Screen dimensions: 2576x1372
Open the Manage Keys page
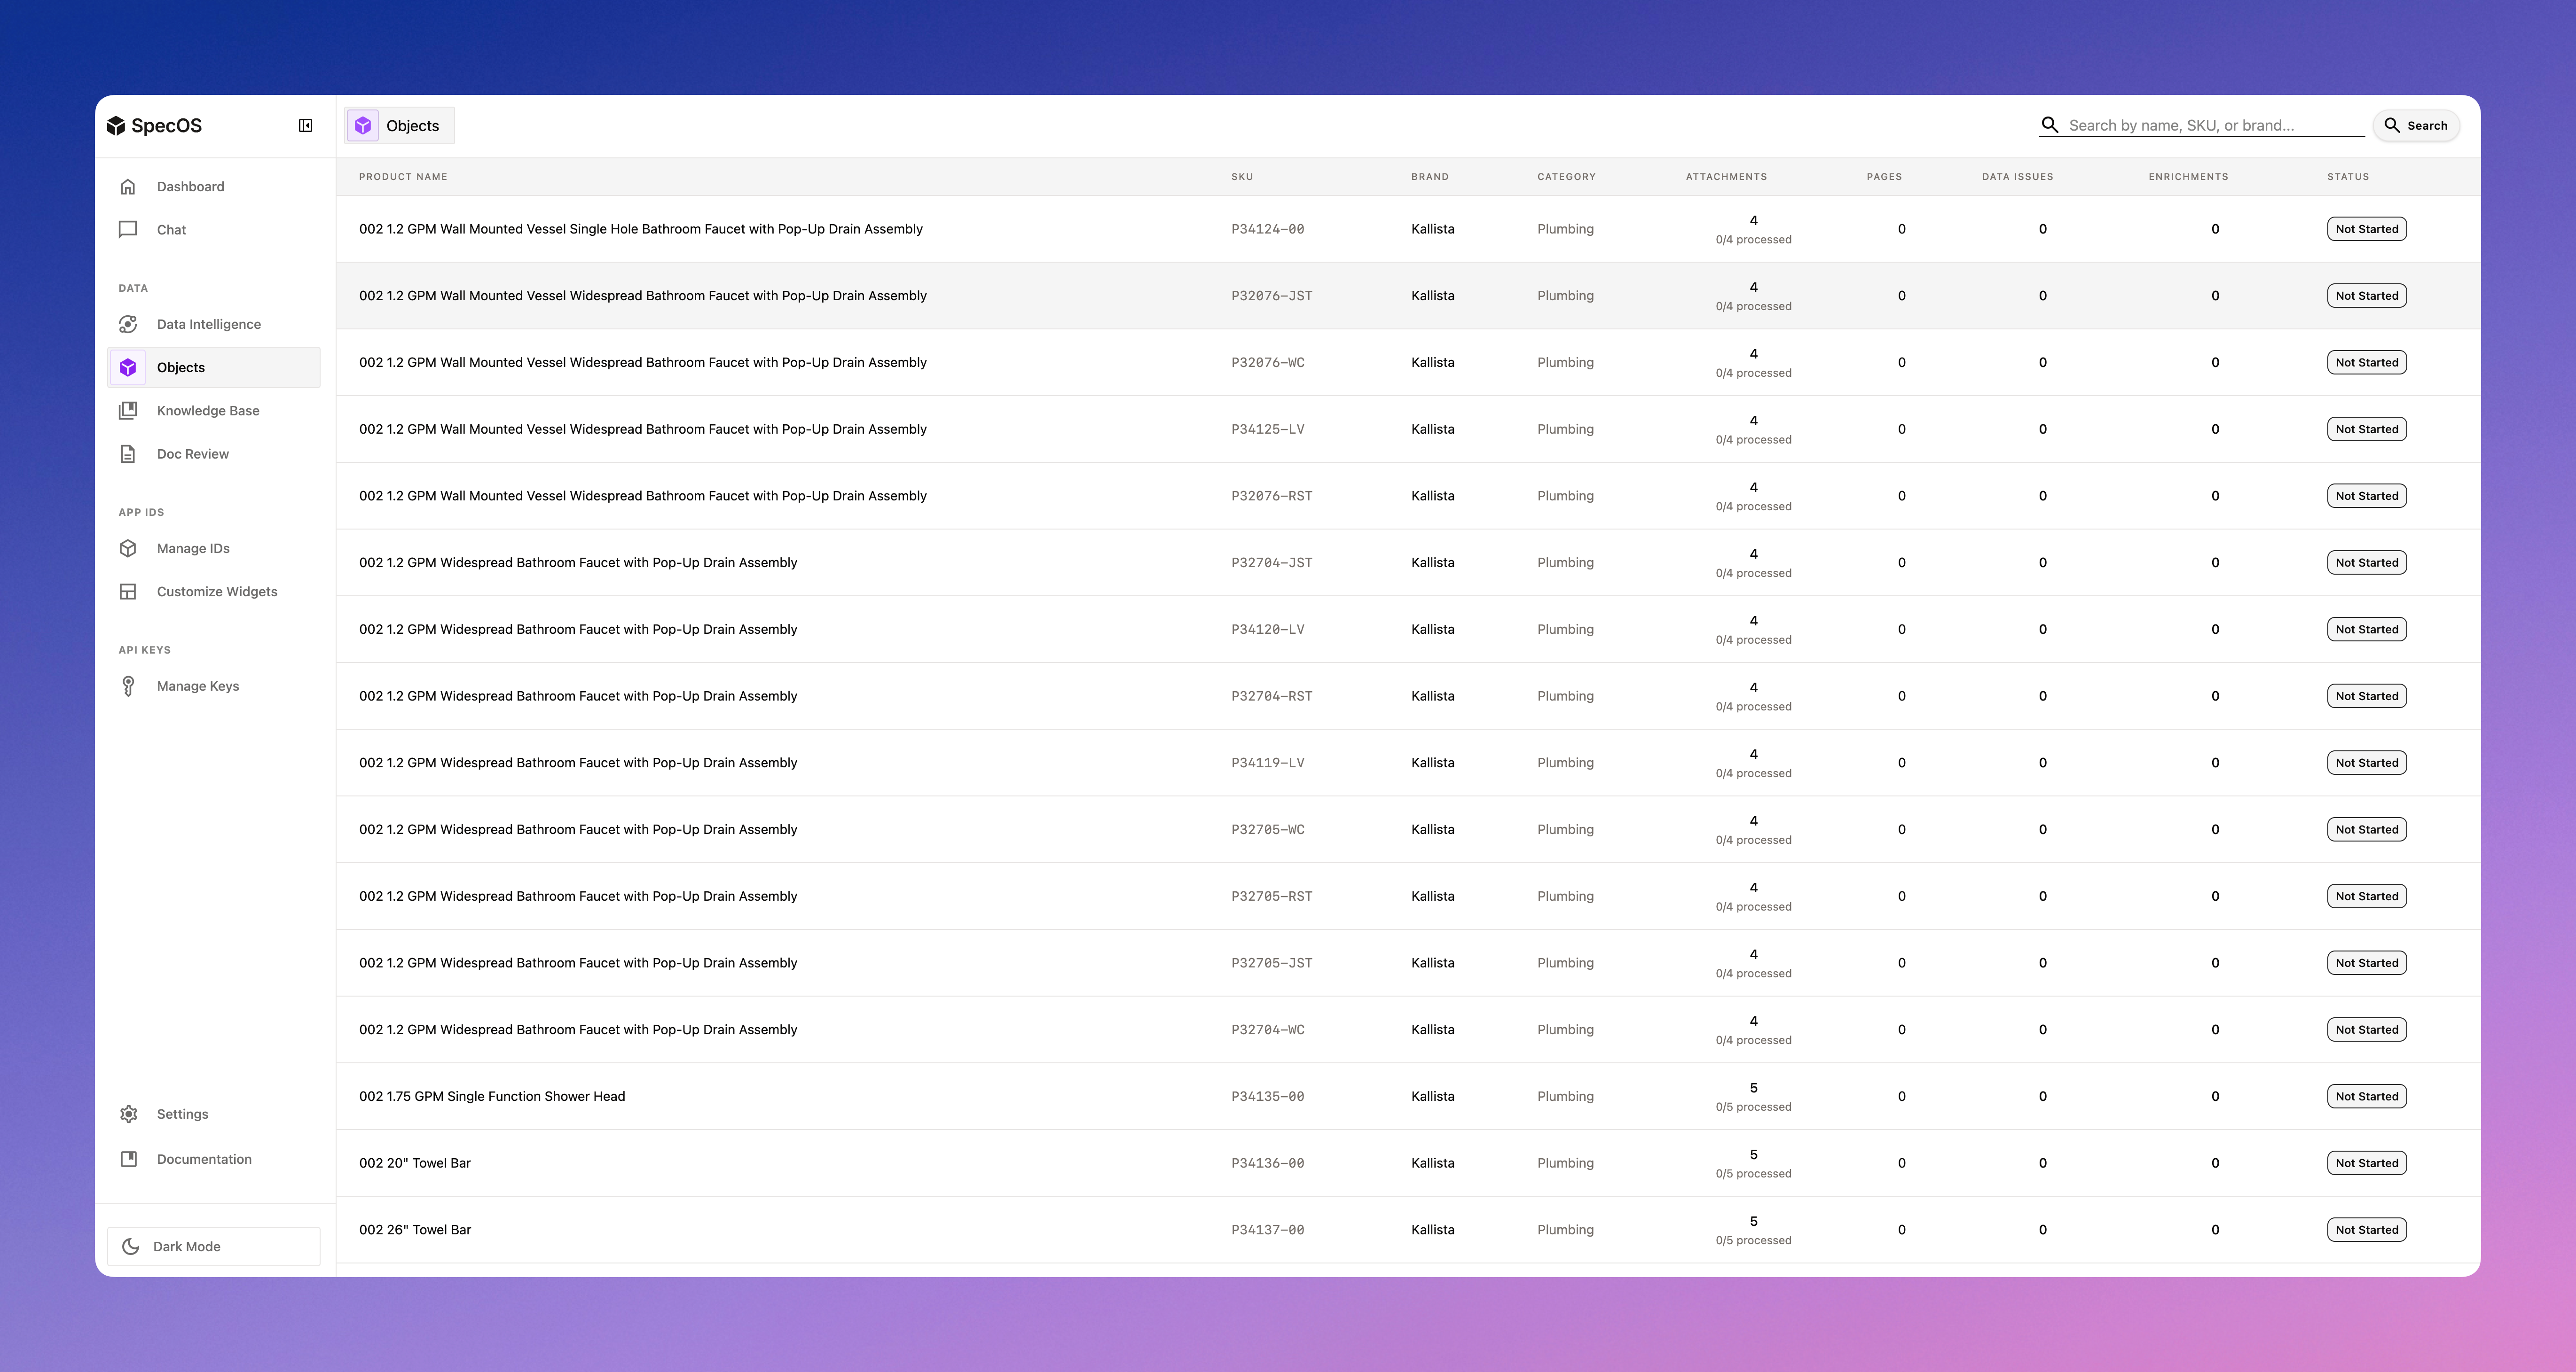tap(197, 686)
